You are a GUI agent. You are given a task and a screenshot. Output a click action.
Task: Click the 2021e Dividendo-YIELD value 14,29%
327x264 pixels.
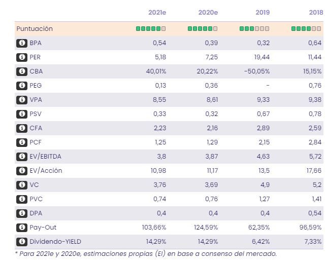tap(156, 242)
